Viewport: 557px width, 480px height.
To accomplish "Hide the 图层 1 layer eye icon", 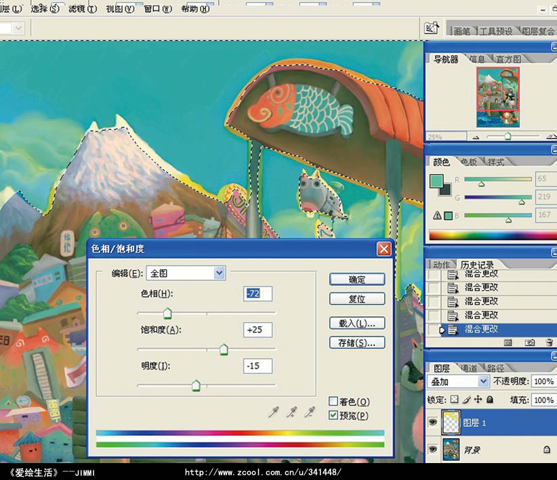I will point(433,422).
